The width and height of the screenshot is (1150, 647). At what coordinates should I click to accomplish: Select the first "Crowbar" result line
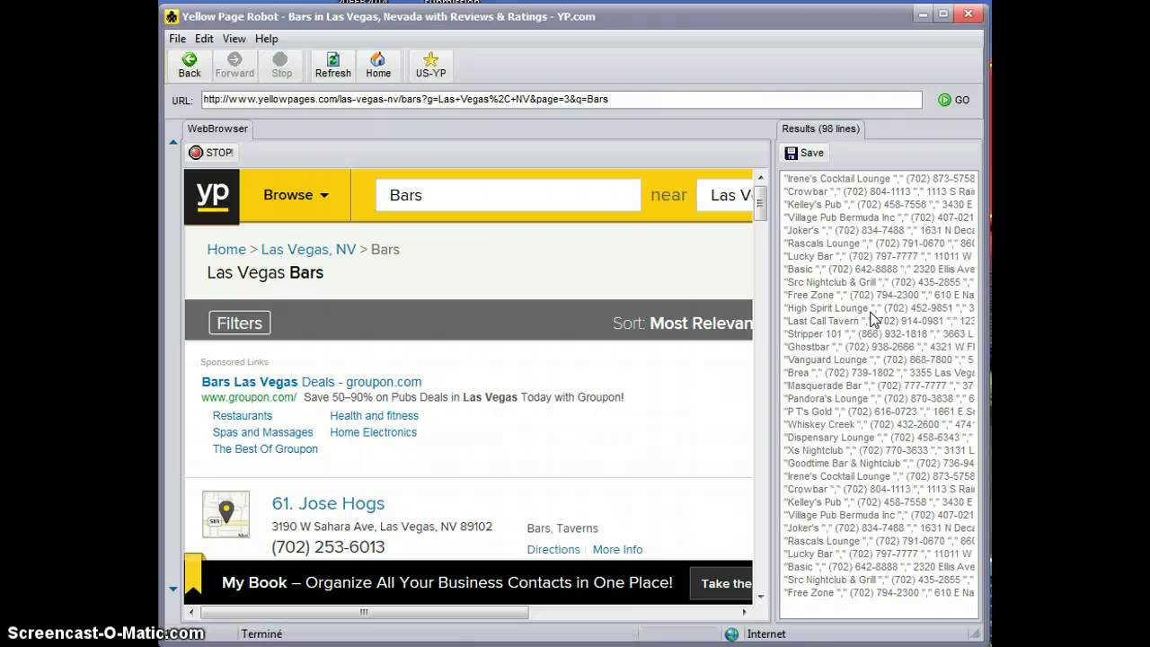[x=879, y=191]
